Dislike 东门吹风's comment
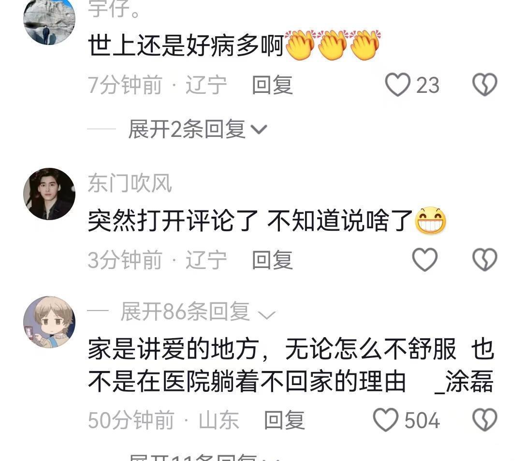 [484, 259]
